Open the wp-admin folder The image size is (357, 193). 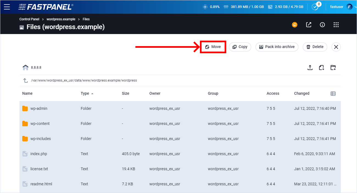39,108
